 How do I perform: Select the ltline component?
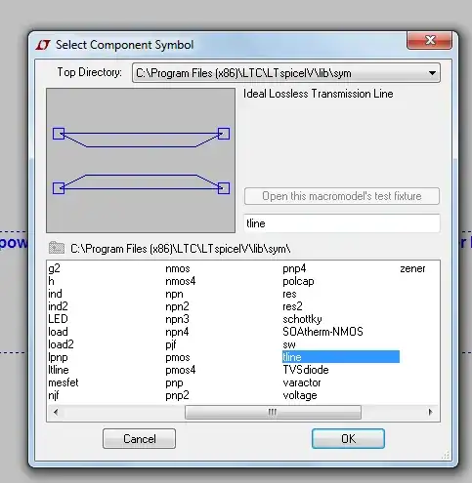[59, 370]
